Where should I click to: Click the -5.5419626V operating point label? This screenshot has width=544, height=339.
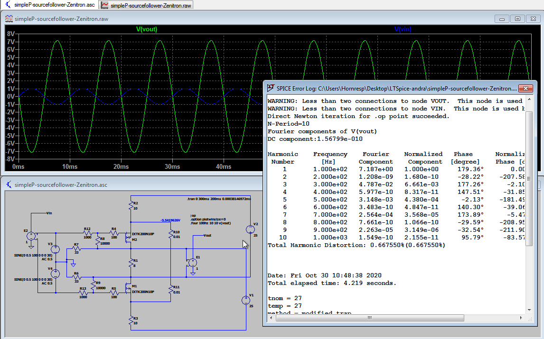point(170,220)
